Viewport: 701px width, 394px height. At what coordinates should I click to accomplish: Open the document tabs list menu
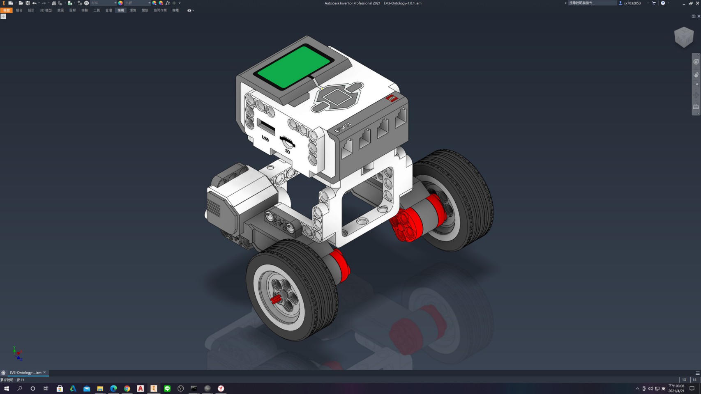[697, 373]
